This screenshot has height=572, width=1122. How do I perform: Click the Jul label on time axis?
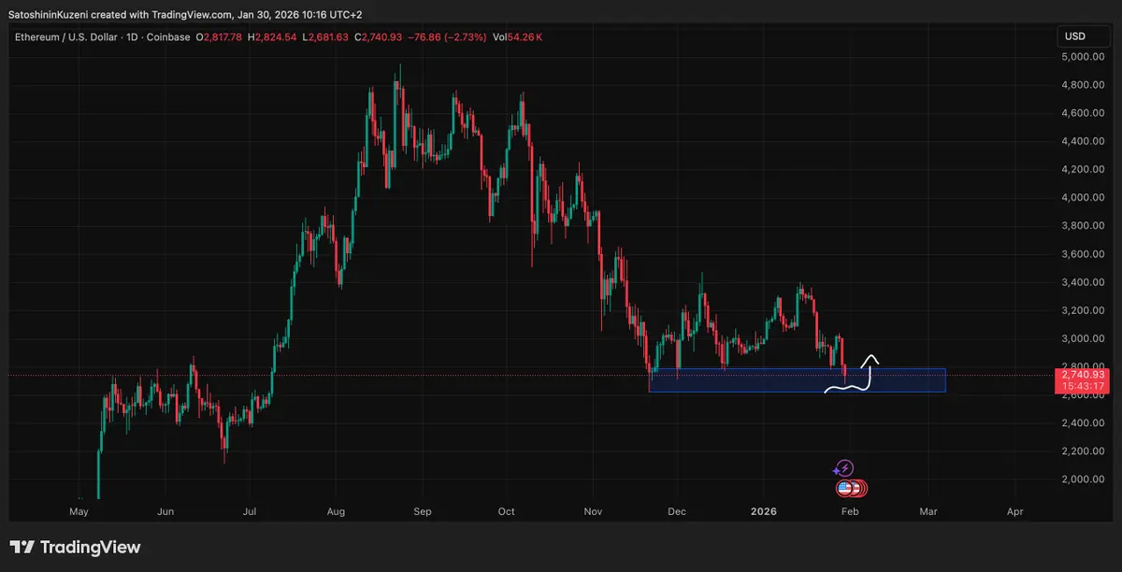point(249,512)
